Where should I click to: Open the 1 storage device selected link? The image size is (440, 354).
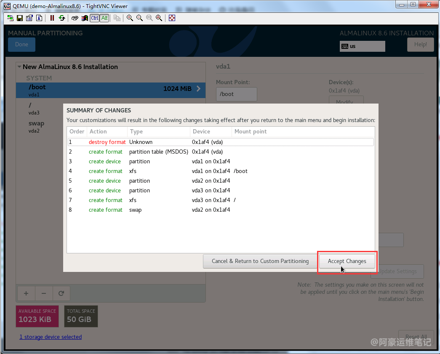coord(51,337)
